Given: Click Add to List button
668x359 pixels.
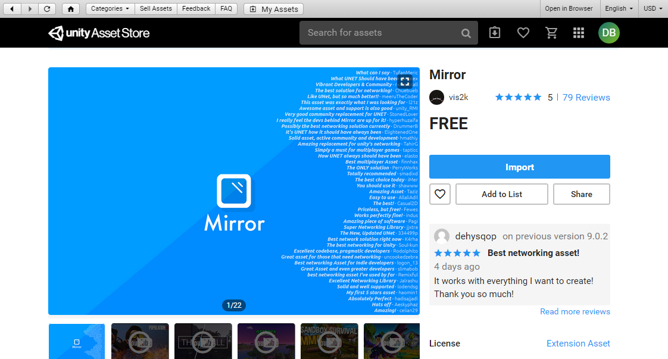Looking at the screenshot, I should 502,194.
